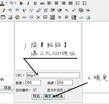Undo the last action

point(10,10)
